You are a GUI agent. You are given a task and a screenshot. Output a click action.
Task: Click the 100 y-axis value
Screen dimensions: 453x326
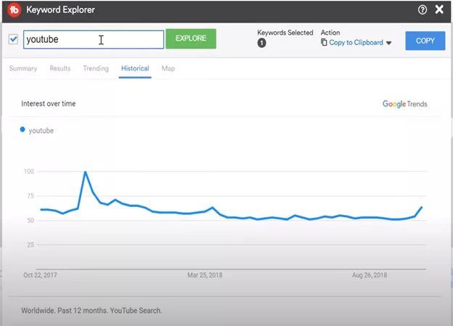[x=29, y=171]
